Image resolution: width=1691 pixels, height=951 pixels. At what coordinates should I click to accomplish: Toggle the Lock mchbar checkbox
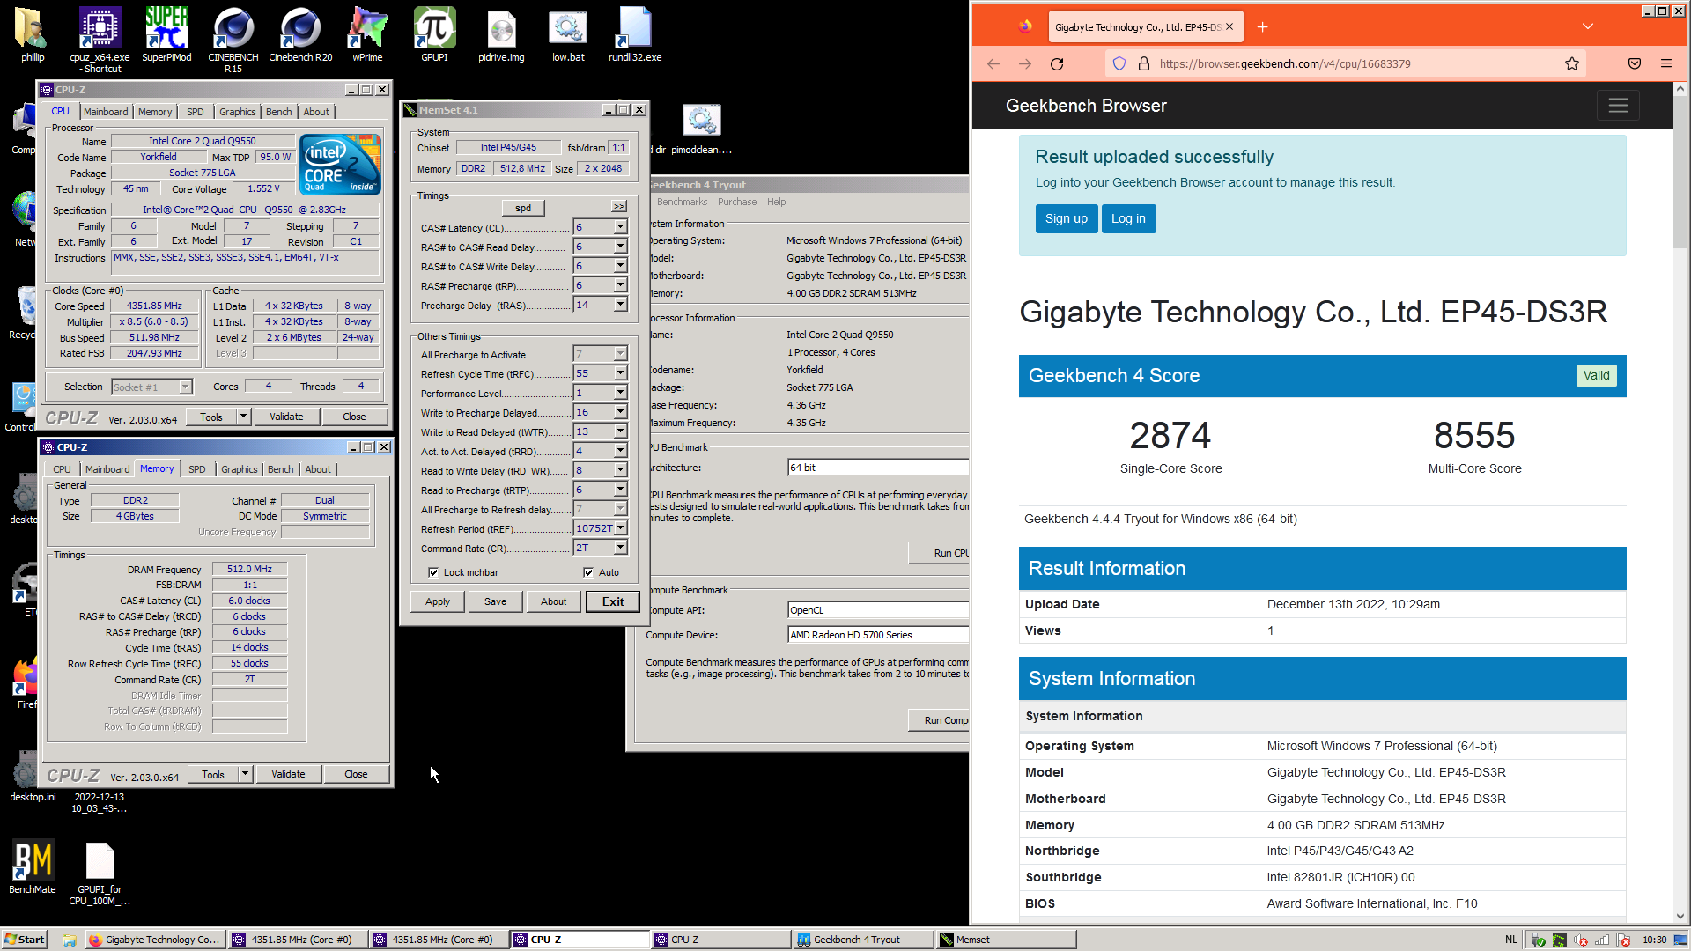pyautogui.click(x=433, y=572)
